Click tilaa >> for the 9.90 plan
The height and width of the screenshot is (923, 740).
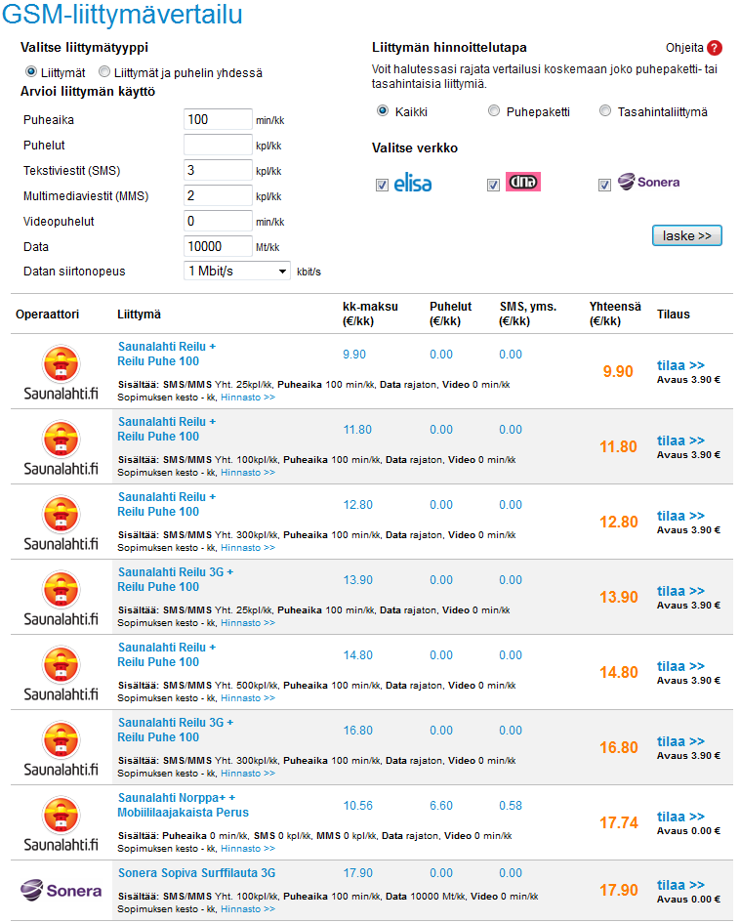pos(680,365)
